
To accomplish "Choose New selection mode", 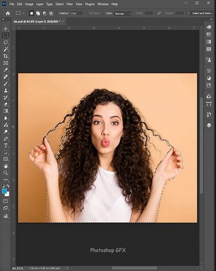I will 32,14.
